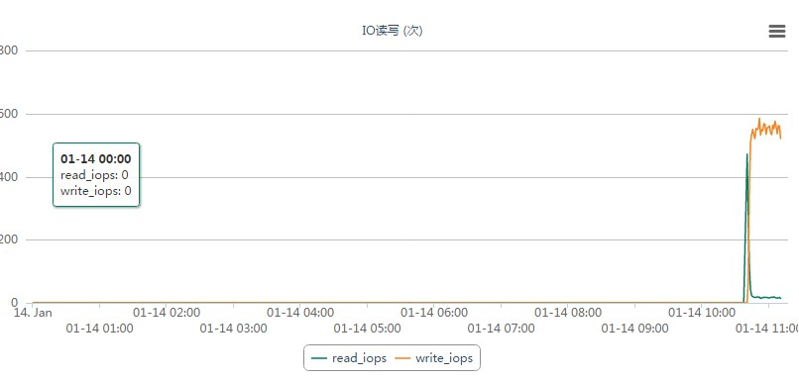Click the 01-14 09:00 axis label

tap(634, 329)
